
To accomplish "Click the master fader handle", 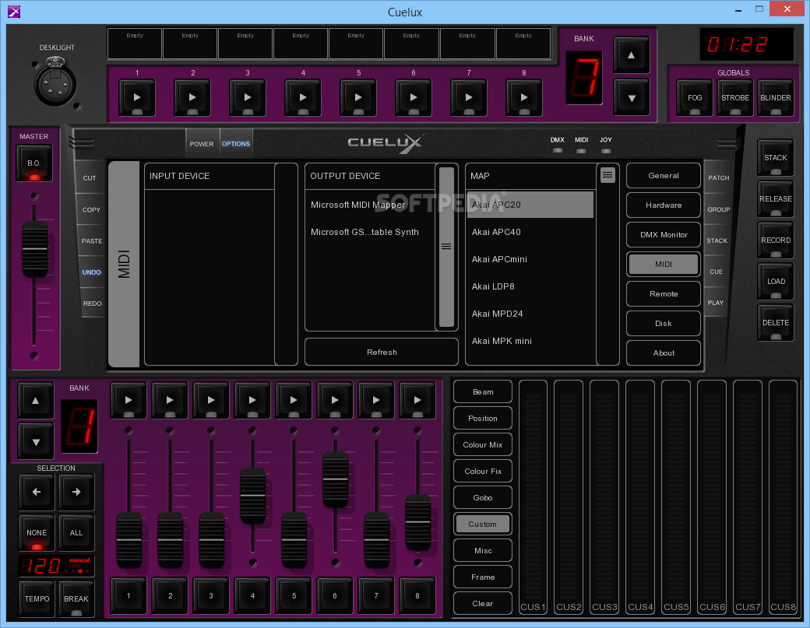I will point(34,249).
